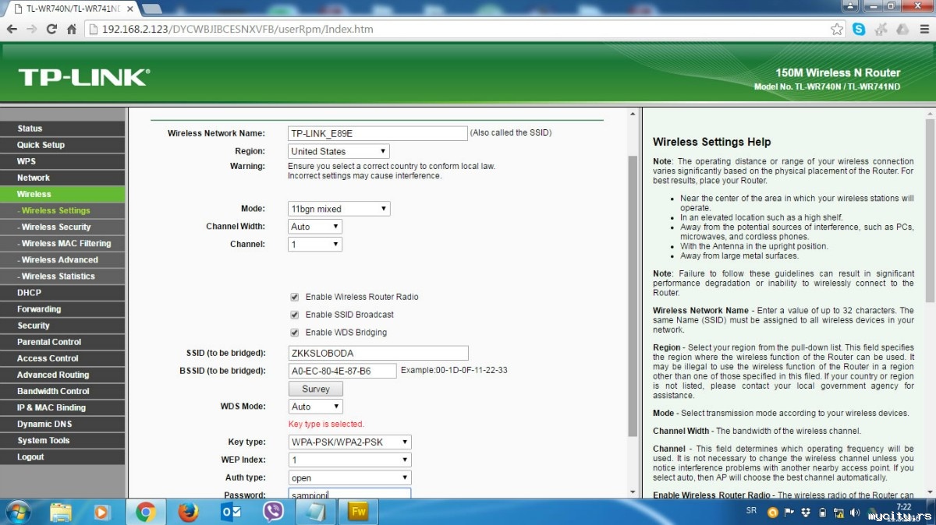Click the SR language indicator
Image resolution: width=936 pixels, height=525 pixels.
[751, 511]
